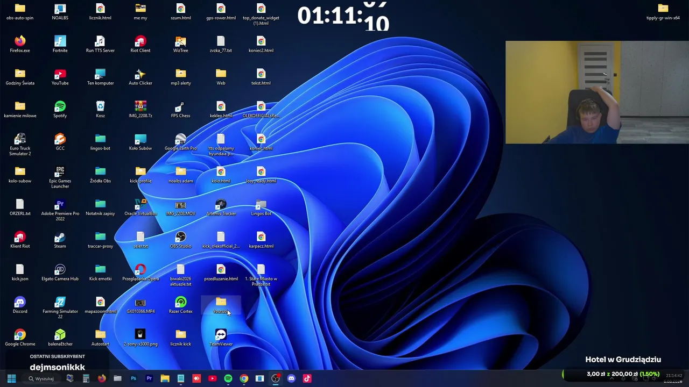Select the mp3 alerty folder

point(180,77)
